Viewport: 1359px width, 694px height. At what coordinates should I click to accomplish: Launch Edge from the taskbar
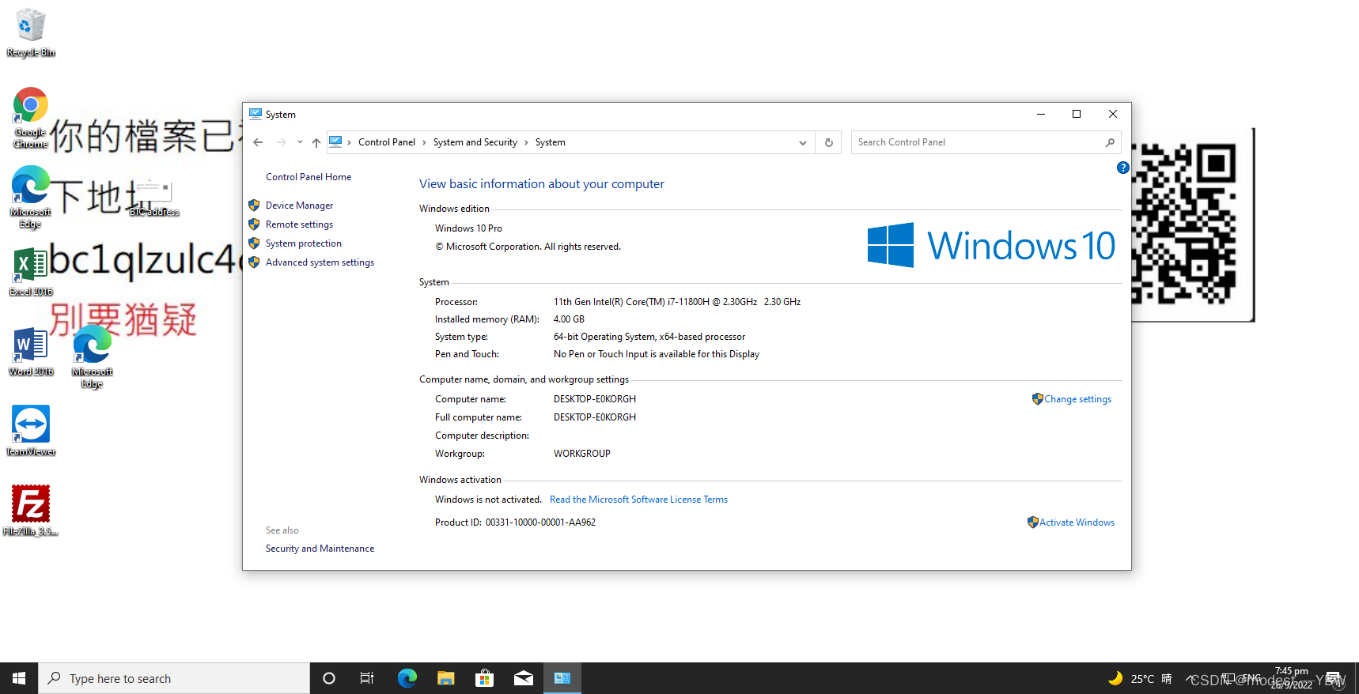click(x=407, y=678)
